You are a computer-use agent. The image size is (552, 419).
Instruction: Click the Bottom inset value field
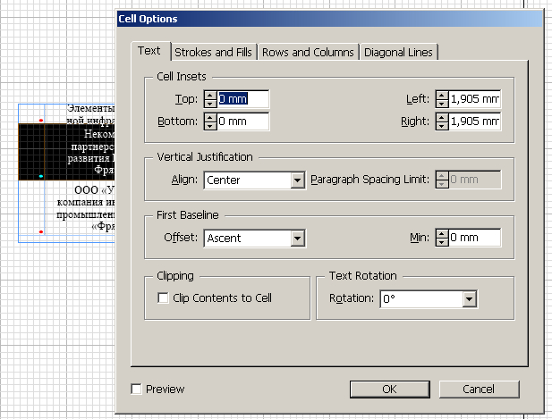tap(242, 122)
